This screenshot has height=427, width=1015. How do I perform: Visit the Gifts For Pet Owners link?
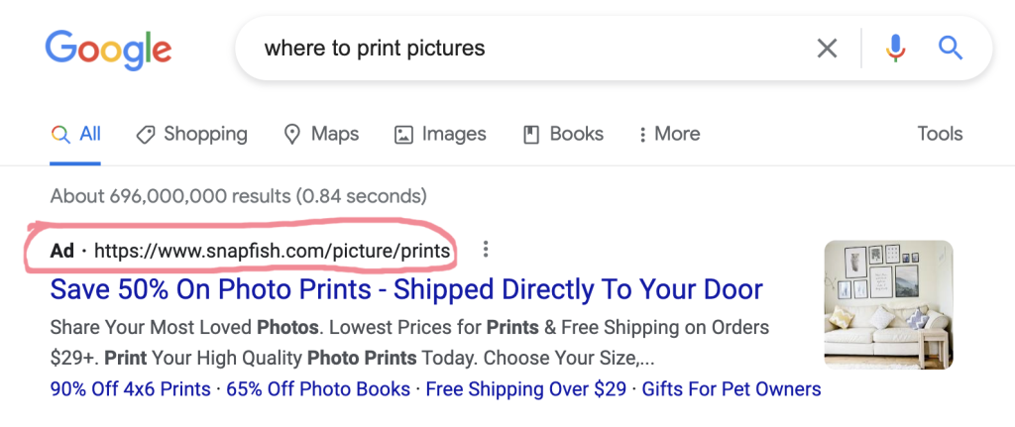732,389
